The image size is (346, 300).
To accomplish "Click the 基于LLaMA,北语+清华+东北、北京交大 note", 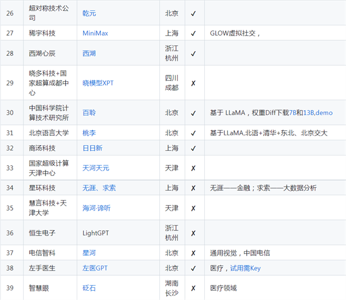I will [269, 133].
